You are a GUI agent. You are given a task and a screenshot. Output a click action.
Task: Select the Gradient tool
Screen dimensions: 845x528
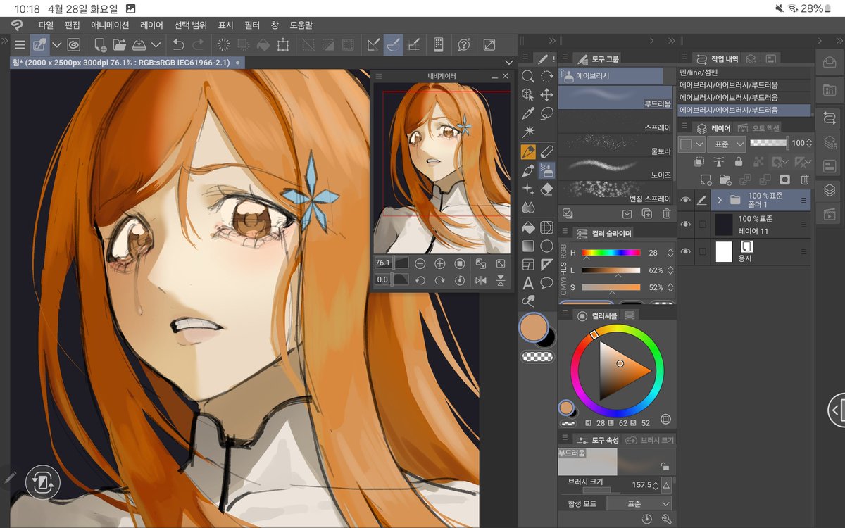[527, 246]
